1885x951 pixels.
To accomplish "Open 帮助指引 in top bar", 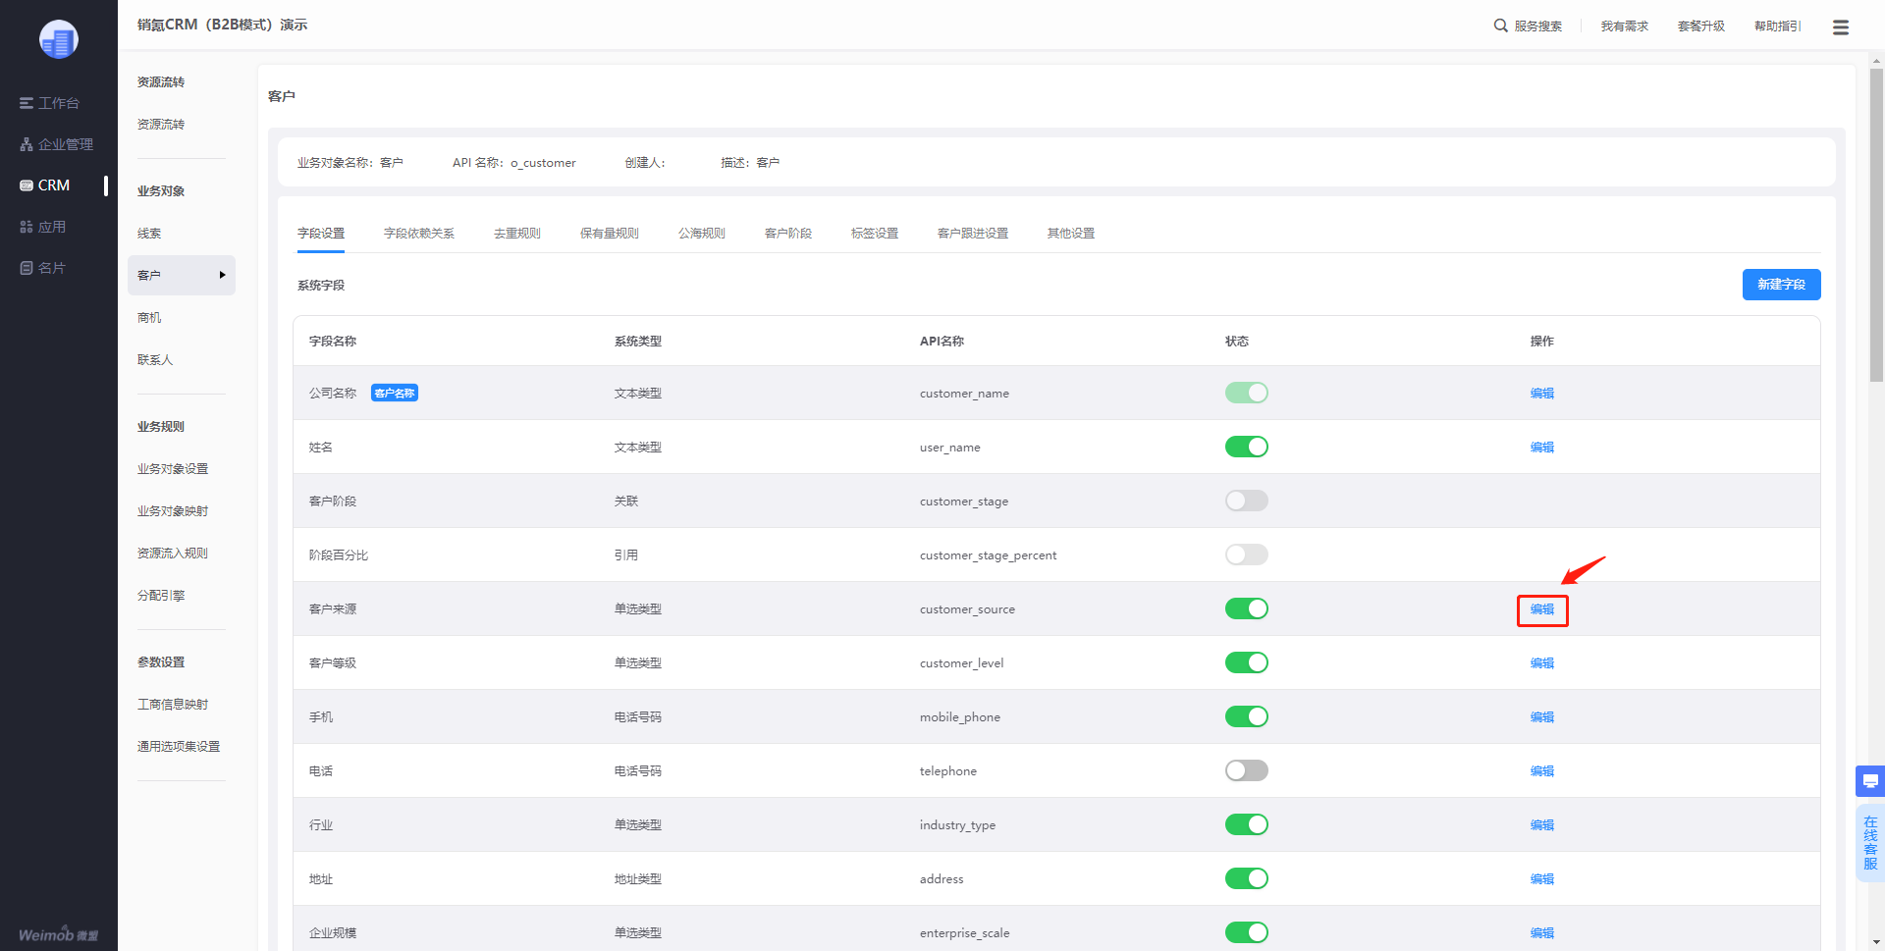I will tap(1778, 26).
